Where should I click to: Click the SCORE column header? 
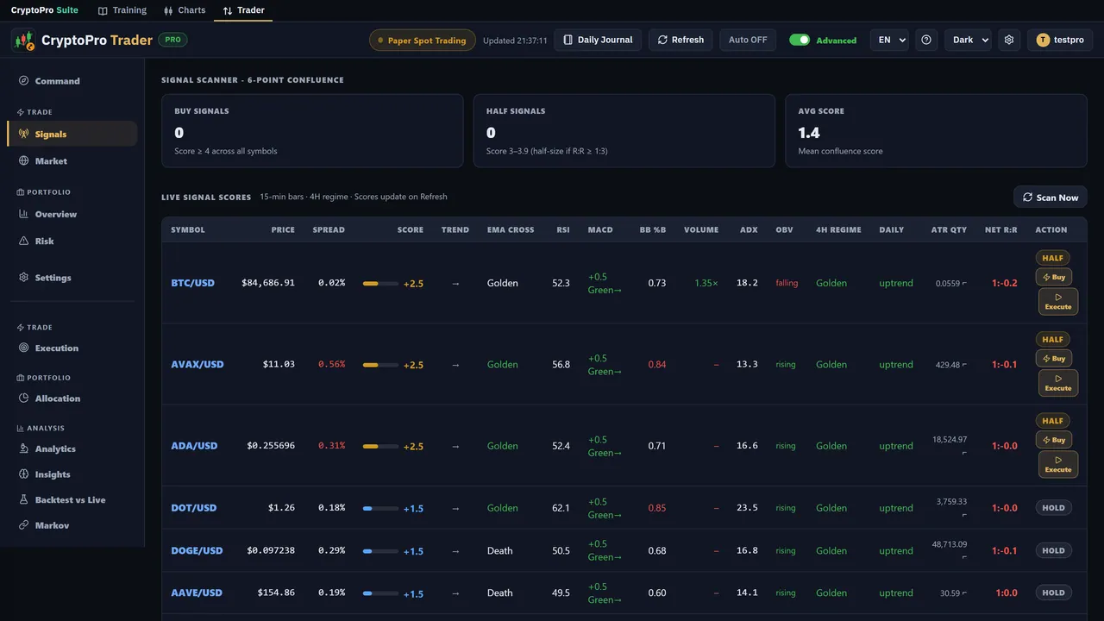pyautogui.click(x=411, y=230)
